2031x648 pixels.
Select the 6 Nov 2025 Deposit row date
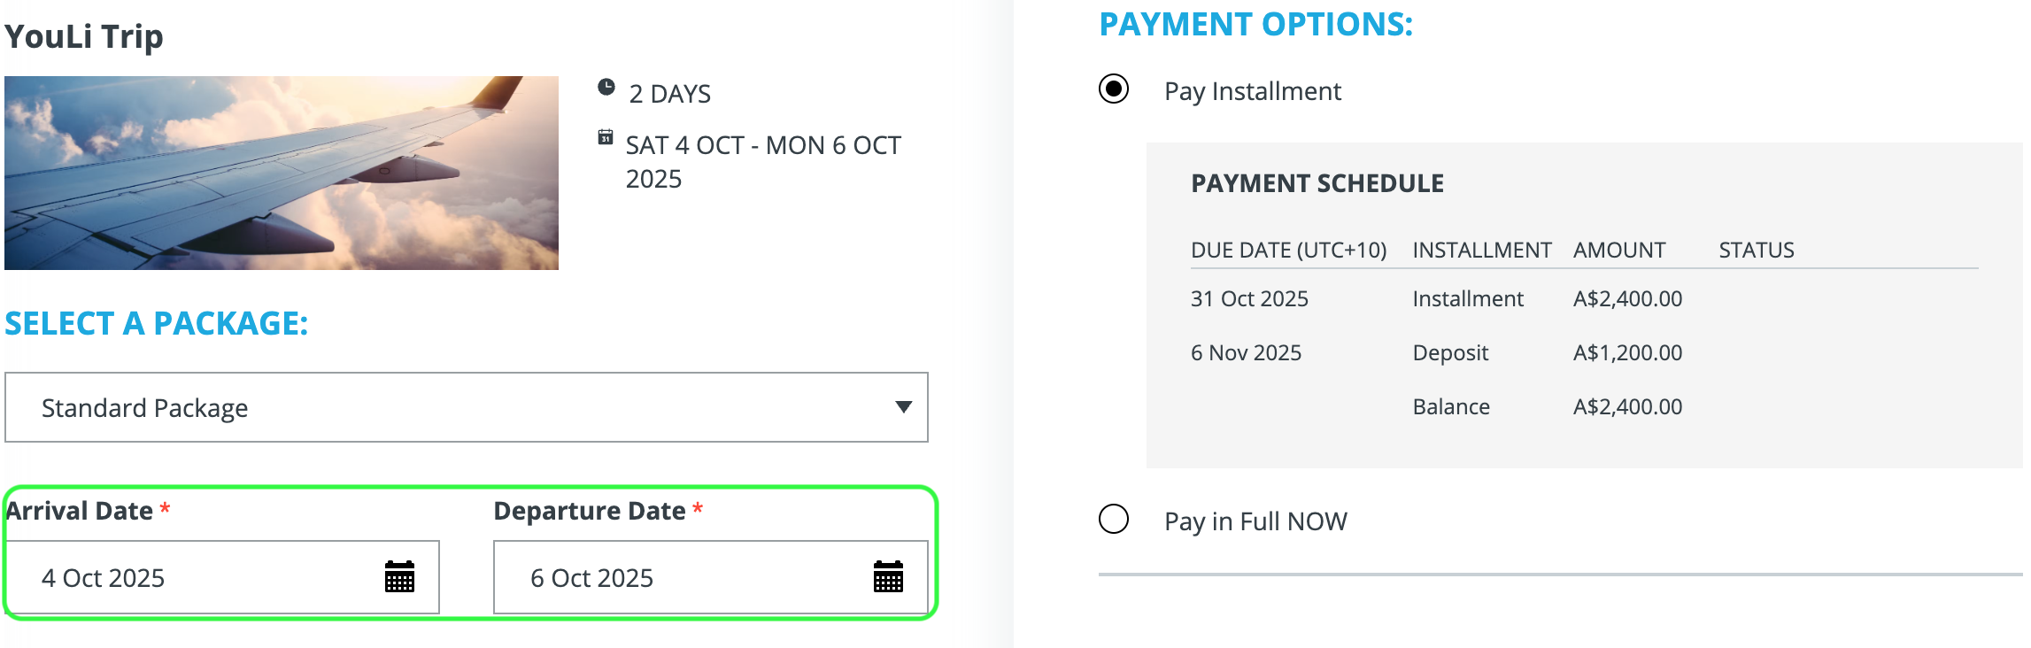1246,353
